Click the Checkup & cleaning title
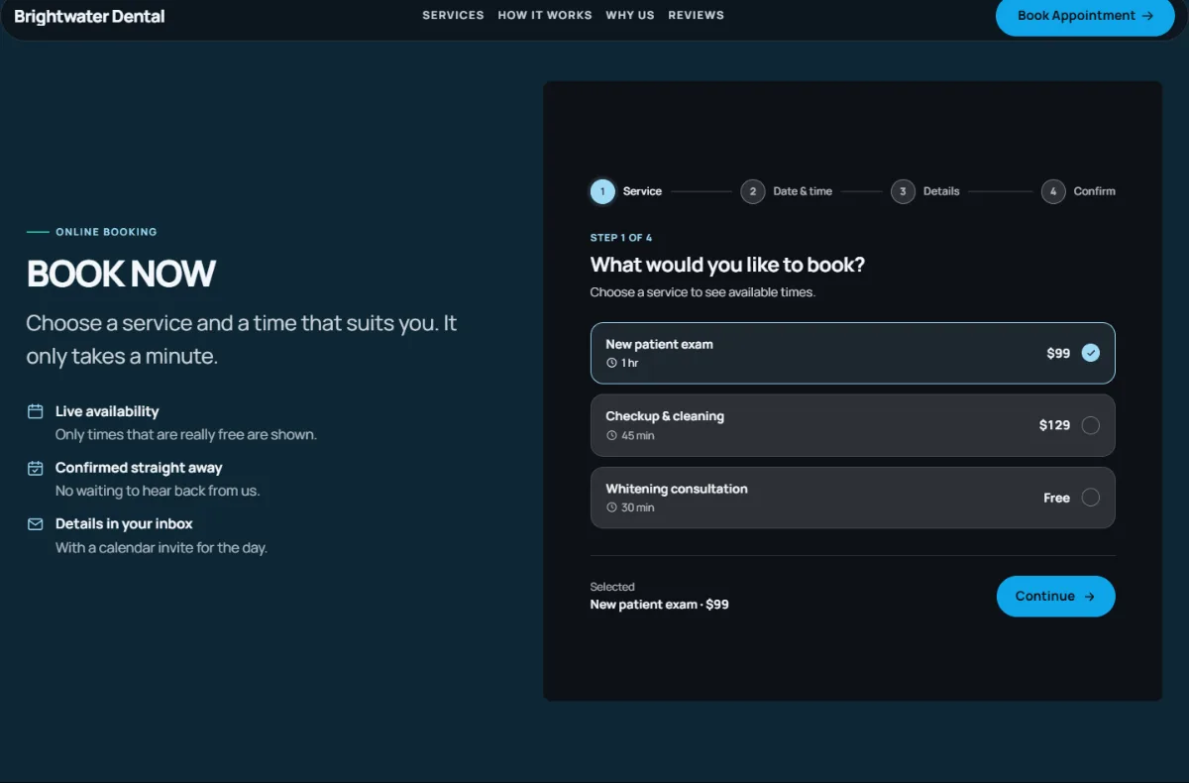Viewport: 1189px width, 783px height. 665,416
